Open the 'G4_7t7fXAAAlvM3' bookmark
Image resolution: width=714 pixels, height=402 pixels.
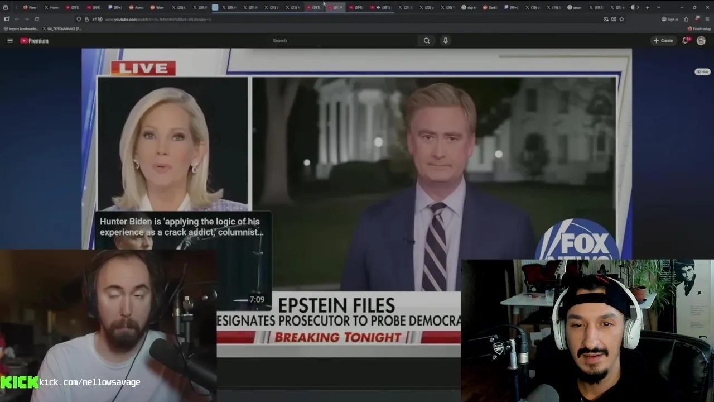click(61, 28)
